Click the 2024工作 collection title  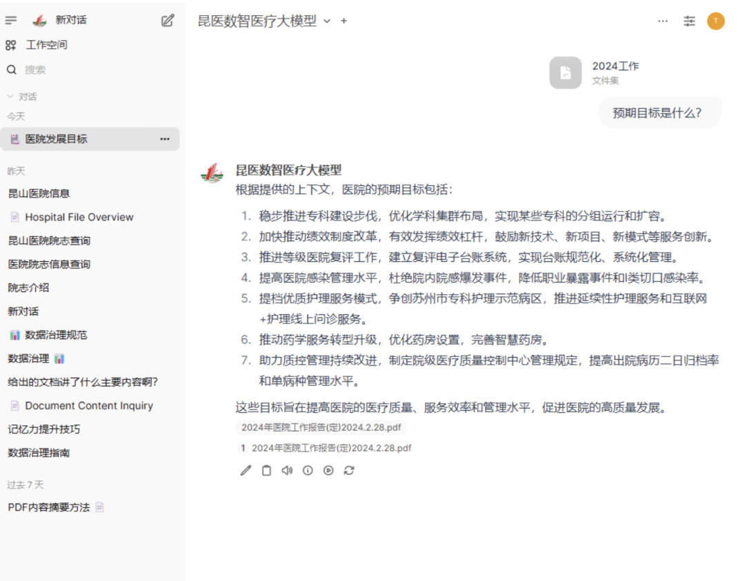[615, 66]
